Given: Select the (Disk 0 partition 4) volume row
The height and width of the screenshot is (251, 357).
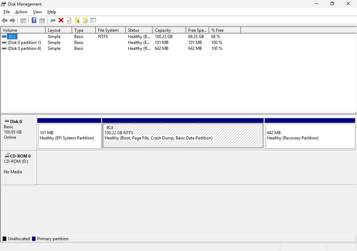Looking at the screenshot, I should click(x=24, y=48).
